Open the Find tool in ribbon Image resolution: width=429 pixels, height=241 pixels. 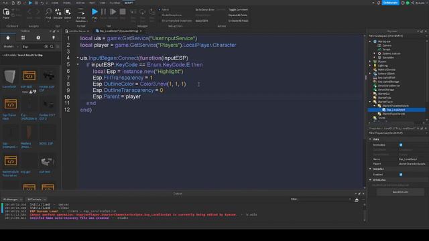48,12
